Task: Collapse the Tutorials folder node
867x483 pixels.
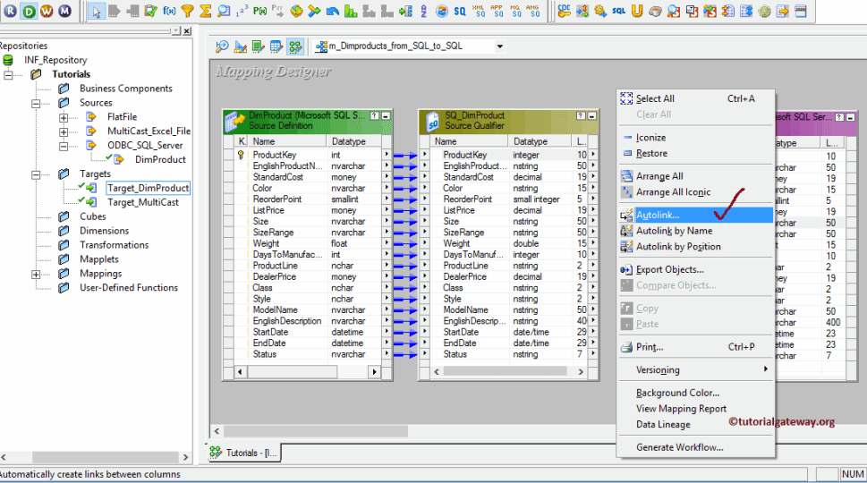Action: click(8, 74)
